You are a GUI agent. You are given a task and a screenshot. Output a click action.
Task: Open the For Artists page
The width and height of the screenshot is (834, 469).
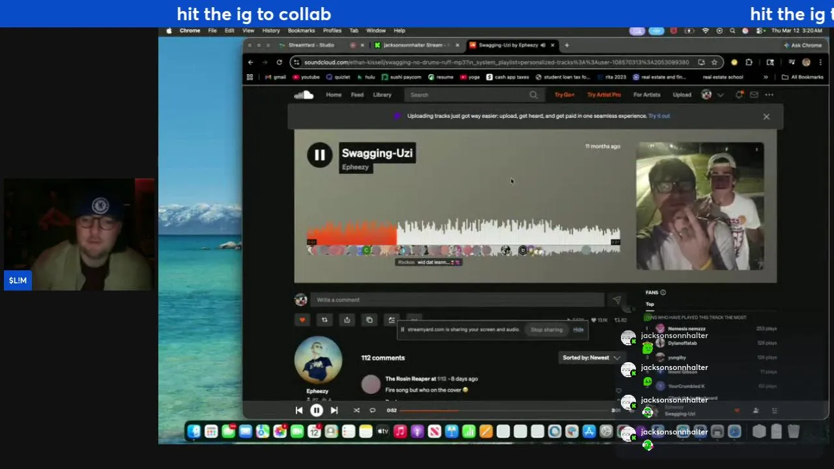[x=647, y=95]
